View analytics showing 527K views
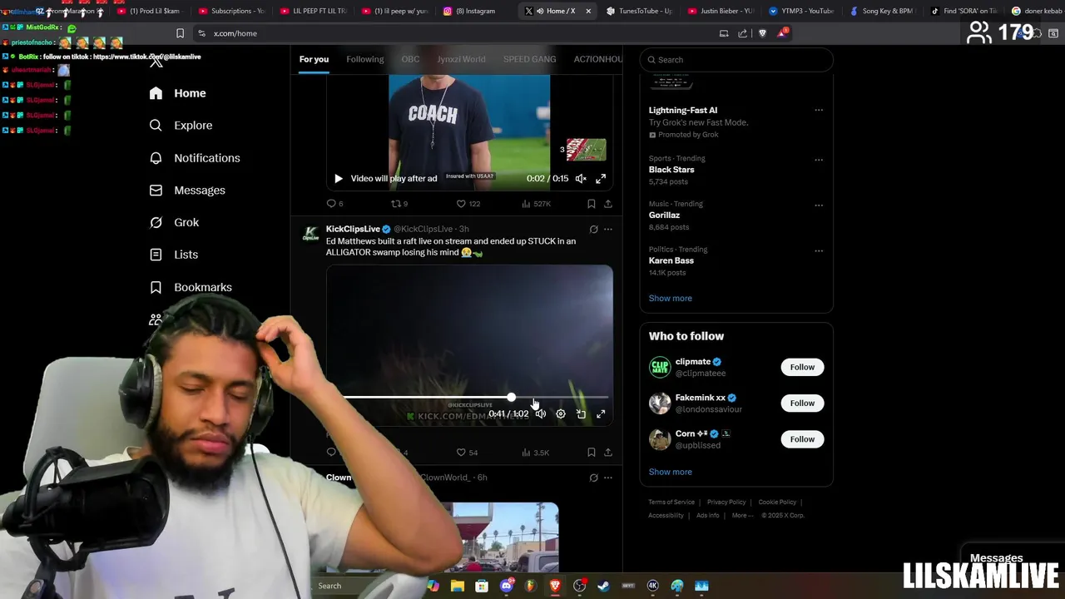The image size is (1065, 599). pos(537,204)
